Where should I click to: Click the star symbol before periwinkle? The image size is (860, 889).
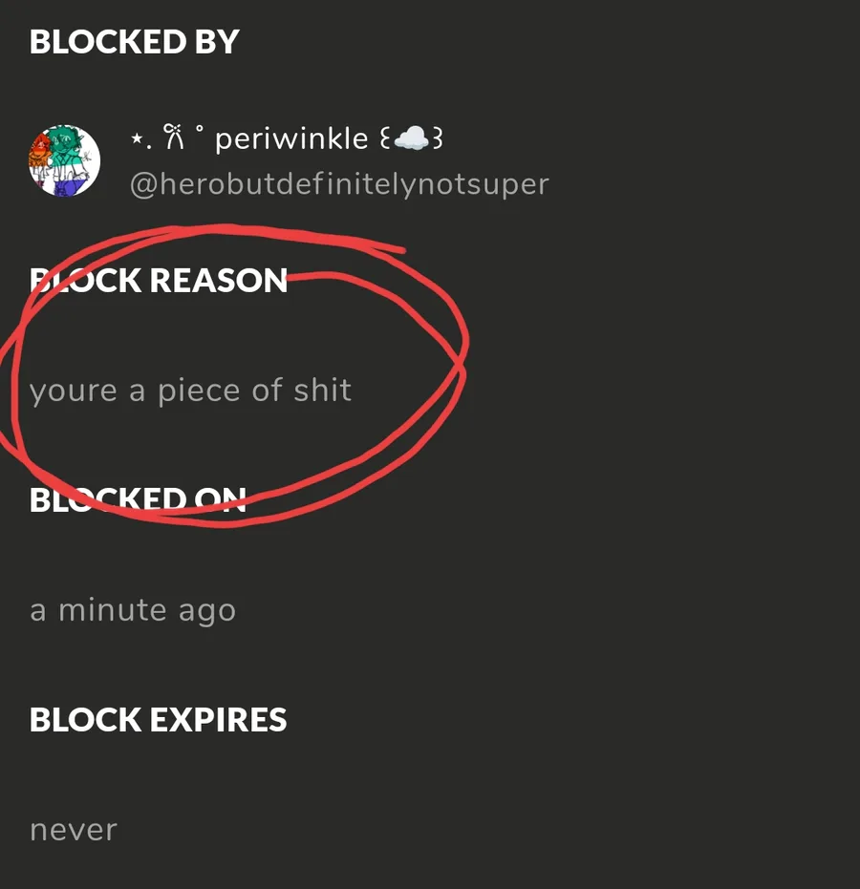[136, 138]
